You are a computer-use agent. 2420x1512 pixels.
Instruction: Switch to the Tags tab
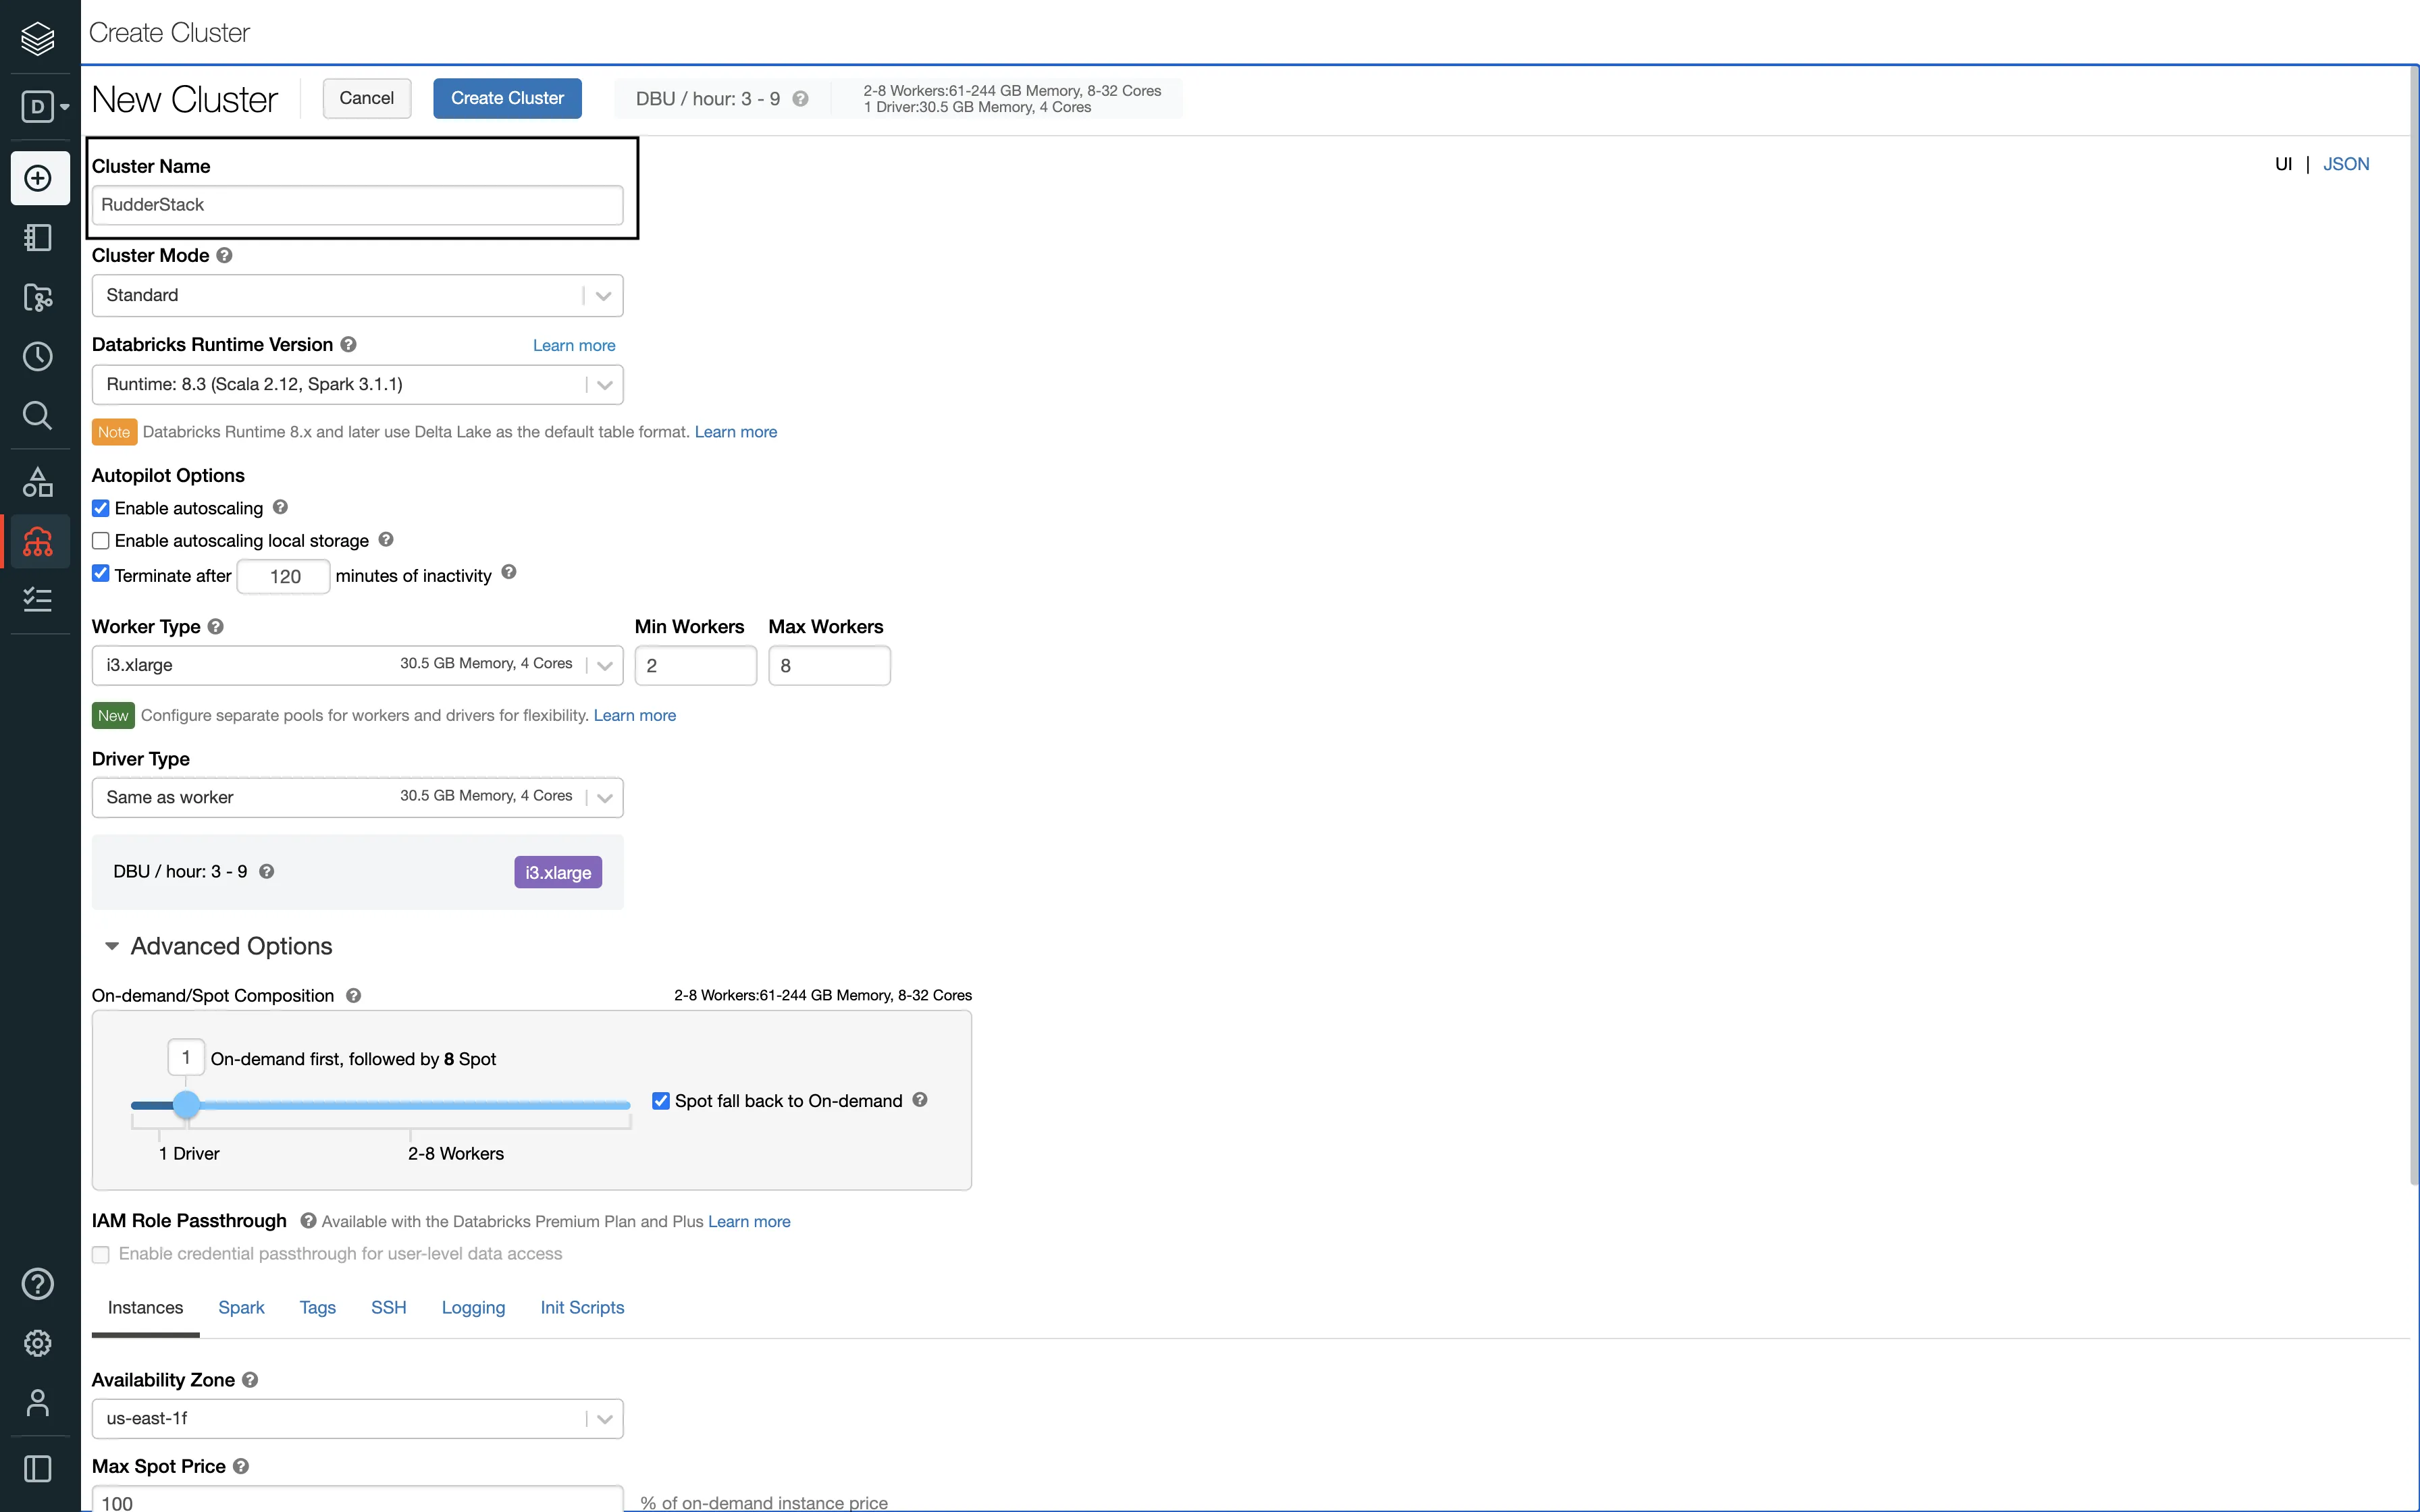click(x=317, y=1307)
